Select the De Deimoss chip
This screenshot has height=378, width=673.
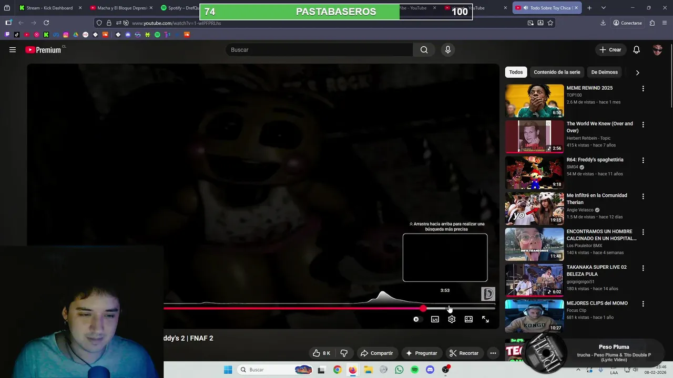(x=604, y=72)
